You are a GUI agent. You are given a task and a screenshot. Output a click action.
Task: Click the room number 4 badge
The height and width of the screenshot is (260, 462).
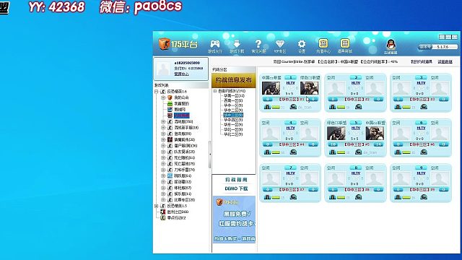pos(290,123)
